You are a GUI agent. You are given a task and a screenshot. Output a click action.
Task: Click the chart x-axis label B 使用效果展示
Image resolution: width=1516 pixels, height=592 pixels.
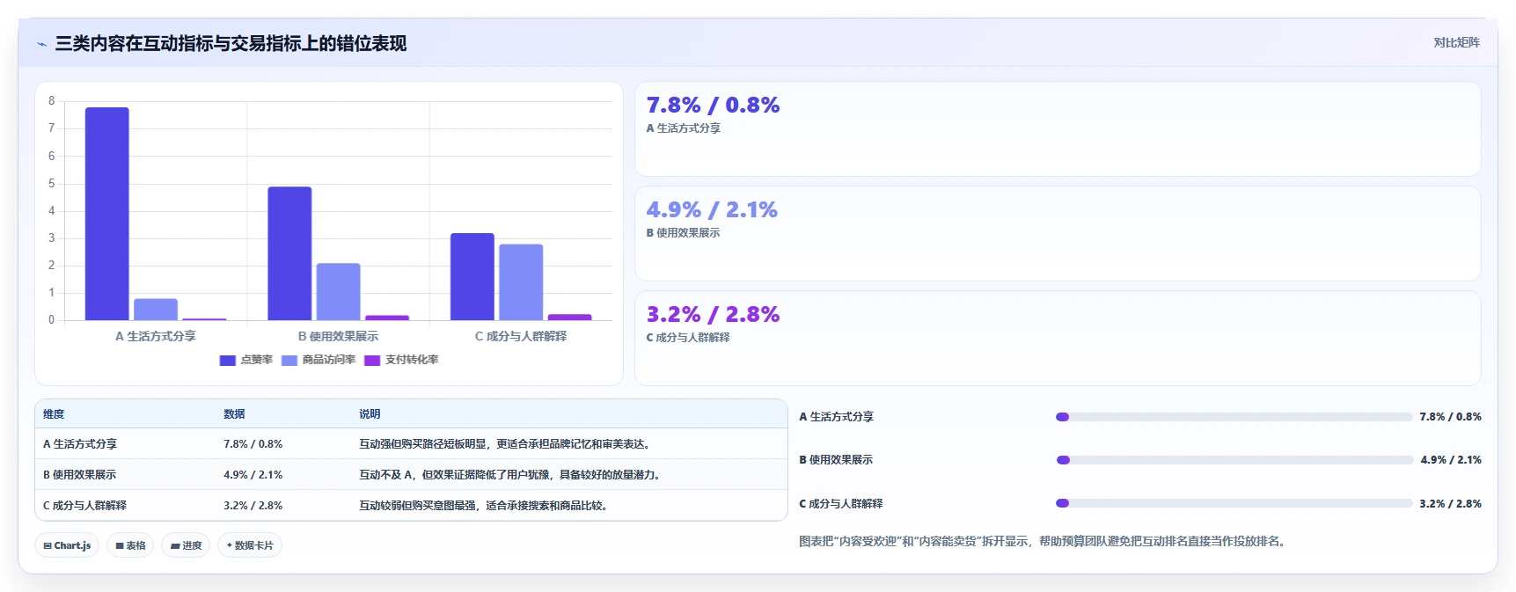338,336
